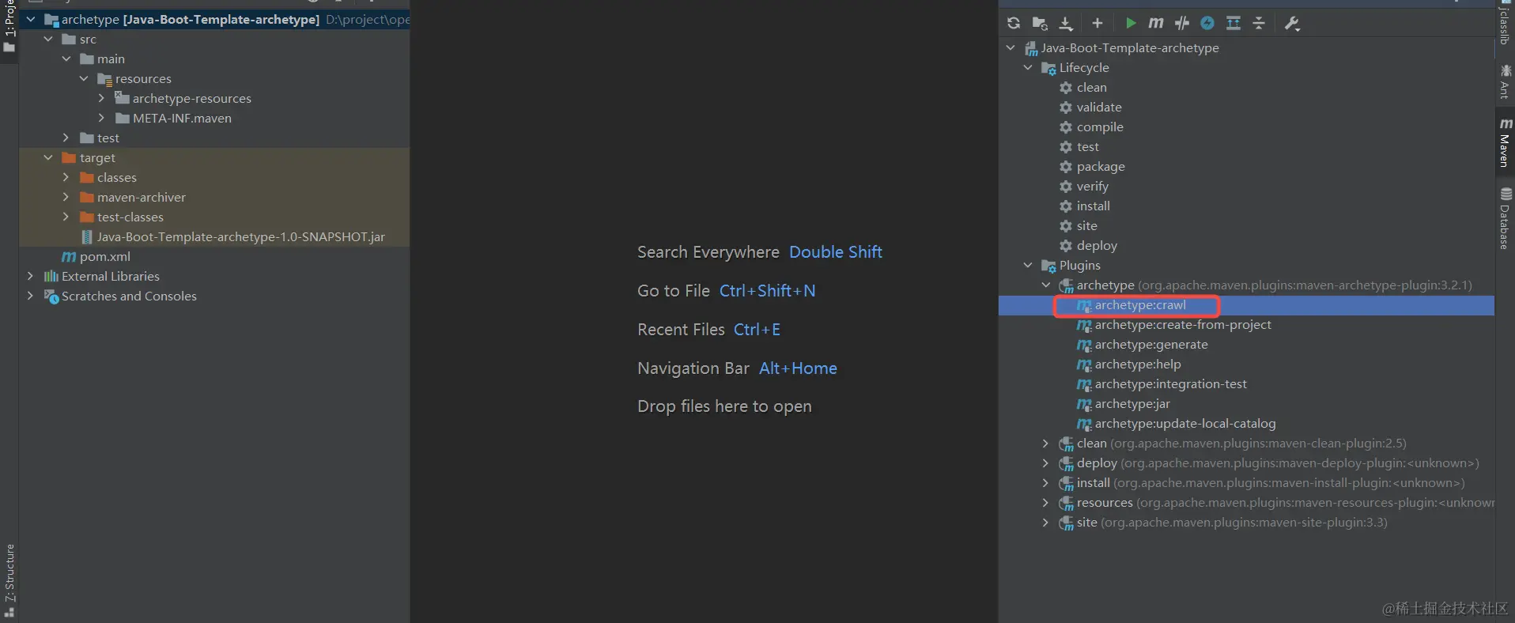Select archetype:jar goal
Screen dimensions: 1515x623
pyautogui.click(x=1132, y=404)
